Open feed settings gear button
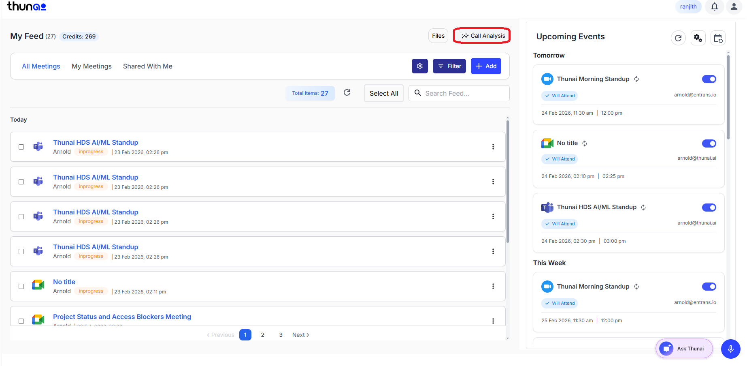The height and width of the screenshot is (366, 747). (x=420, y=66)
